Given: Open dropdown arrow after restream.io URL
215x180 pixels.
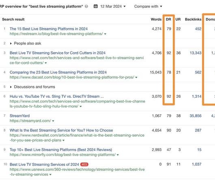Looking at the screenshot, I should (x=105, y=34).
